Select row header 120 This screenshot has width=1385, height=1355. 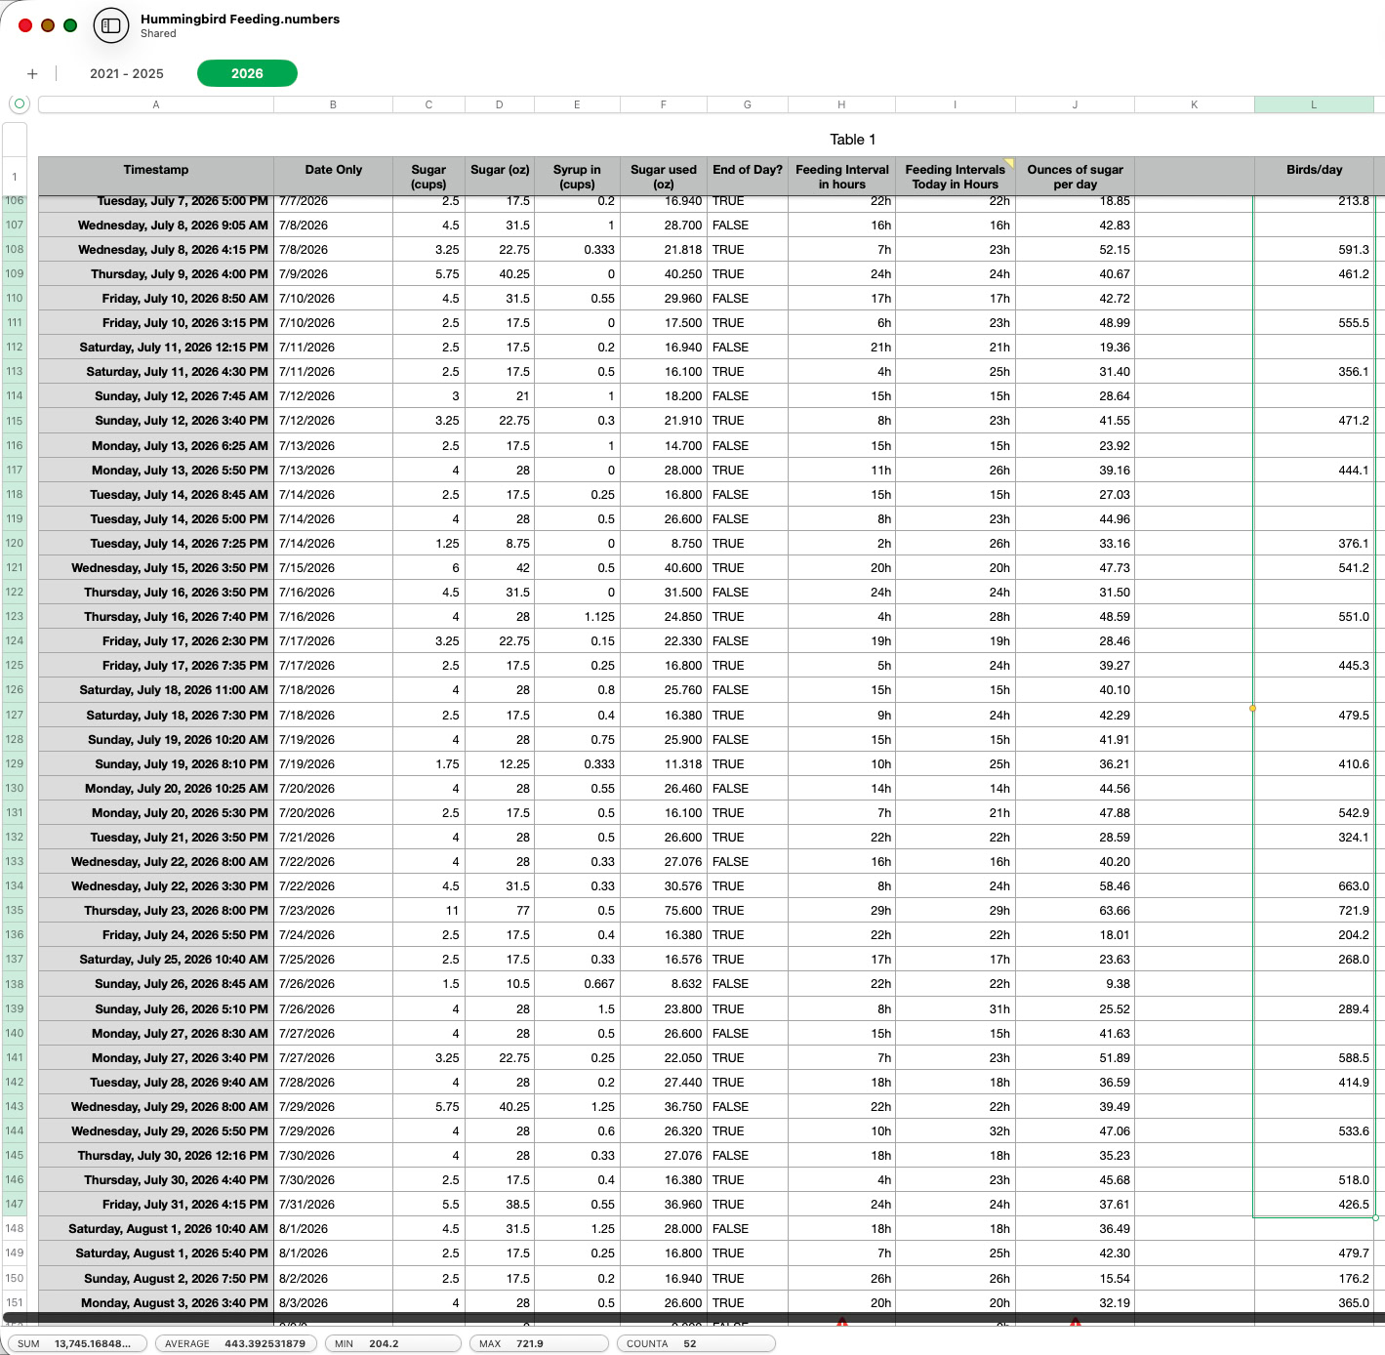(15, 543)
